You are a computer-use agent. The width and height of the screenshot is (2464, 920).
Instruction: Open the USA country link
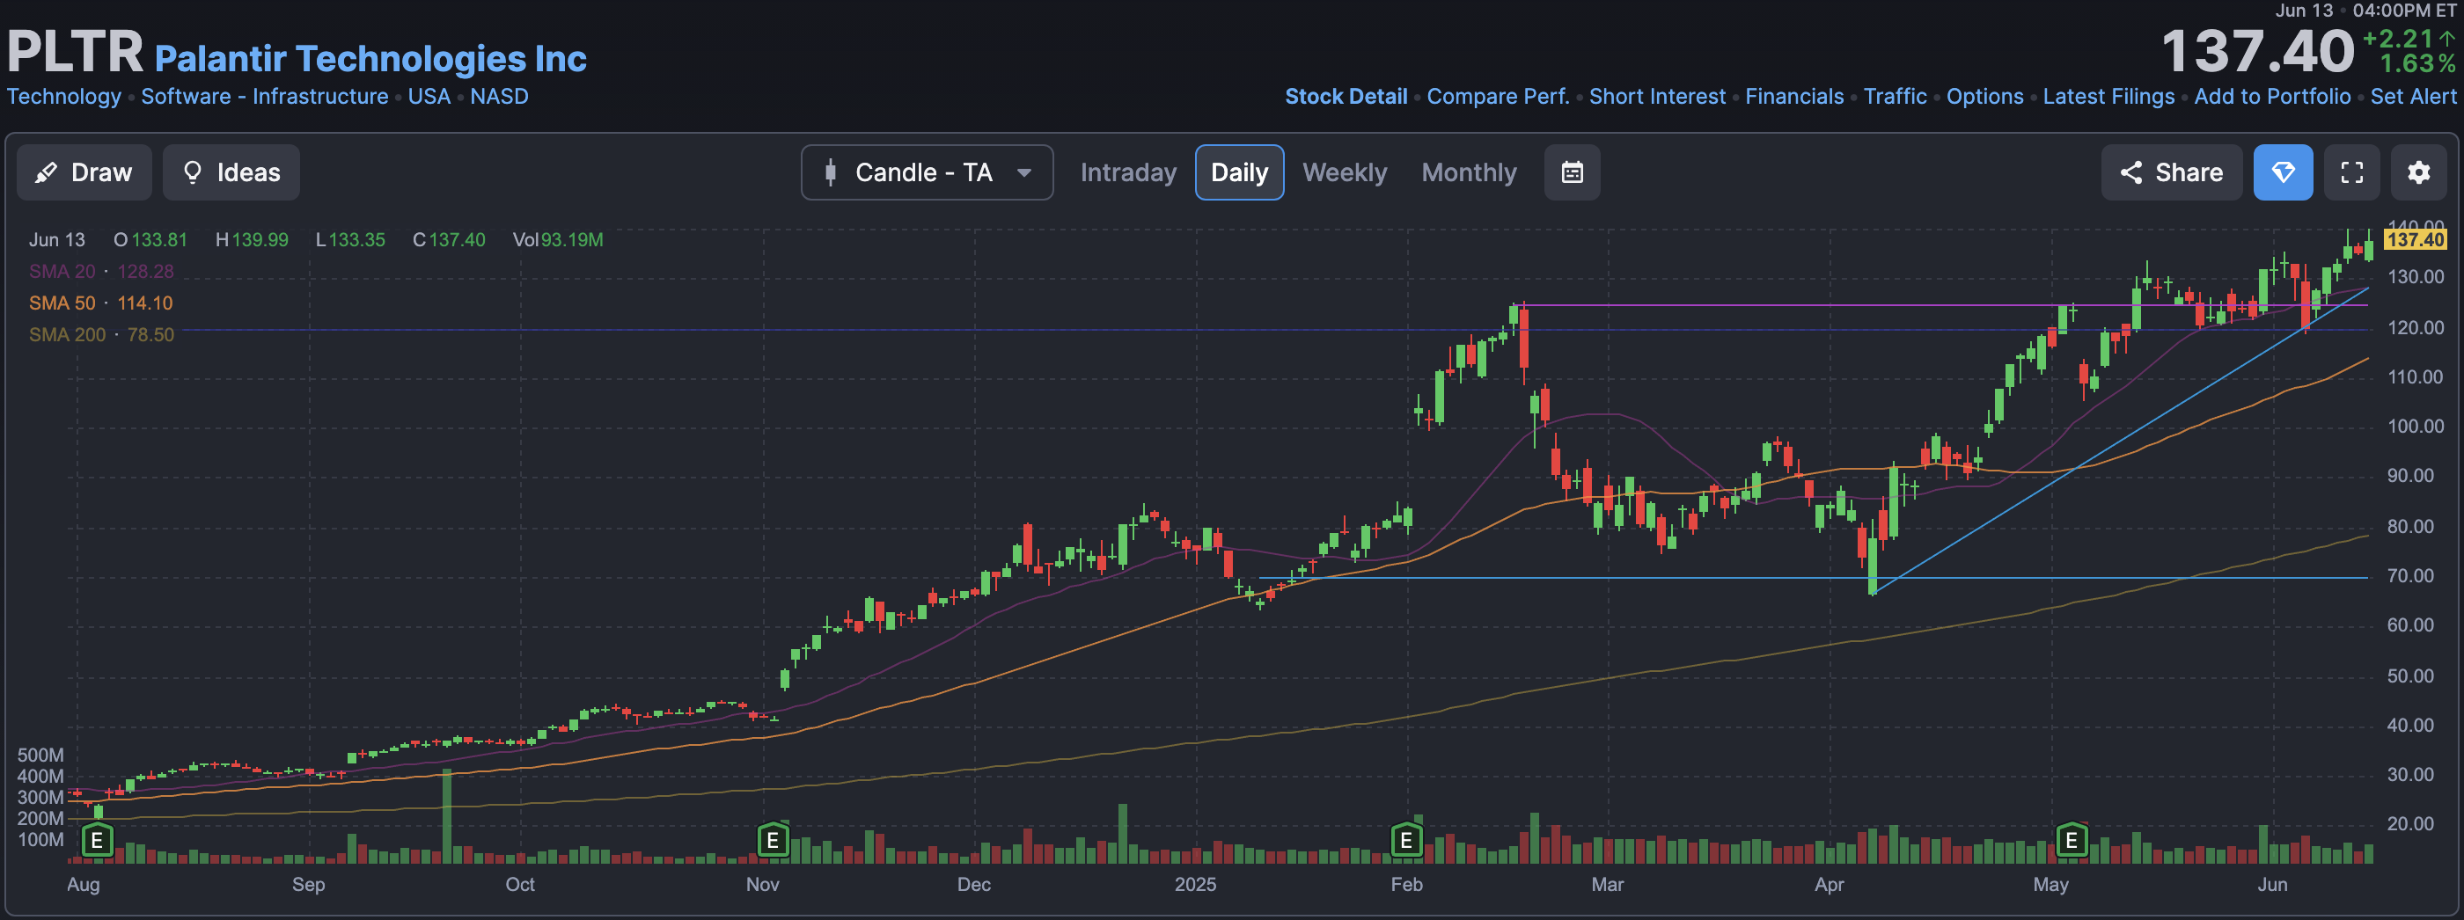click(429, 97)
